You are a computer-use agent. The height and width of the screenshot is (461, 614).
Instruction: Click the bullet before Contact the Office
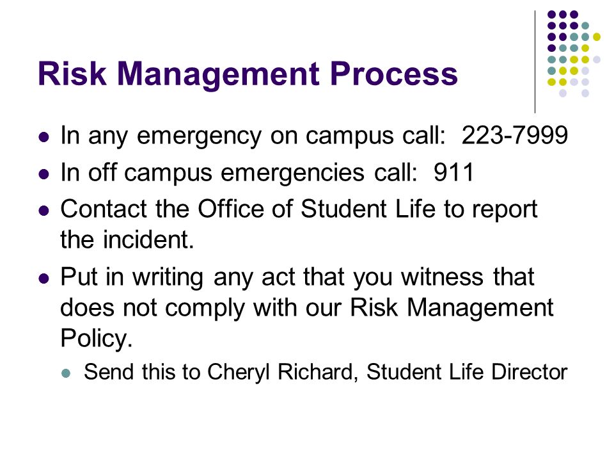pyautogui.click(x=44, y=211)
